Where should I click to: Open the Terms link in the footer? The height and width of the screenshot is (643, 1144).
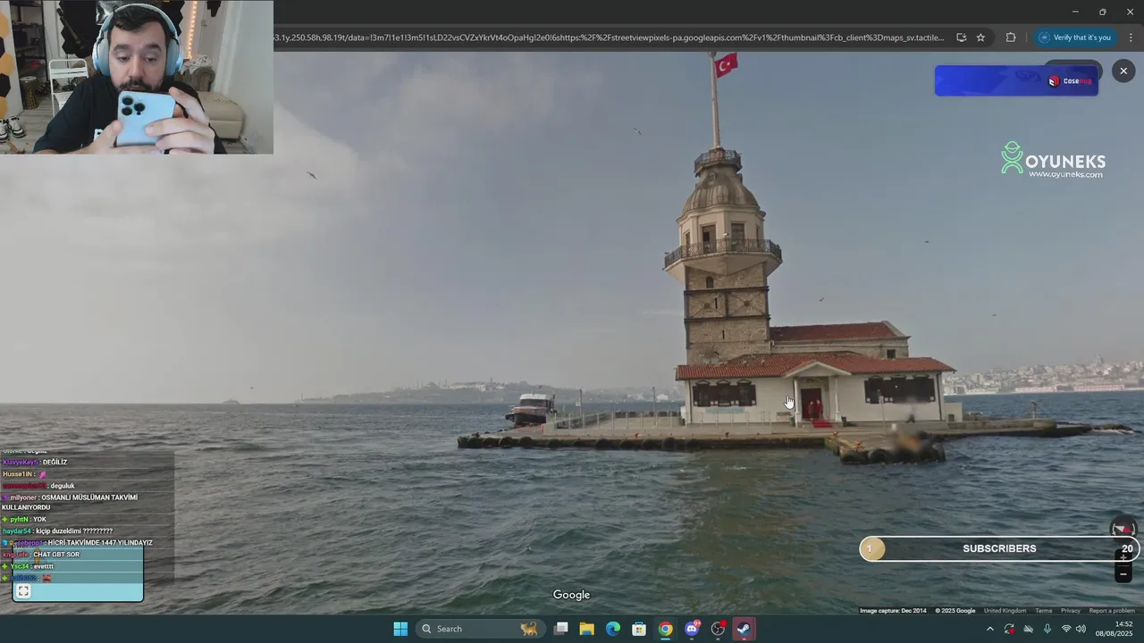(x=1043, y=611)
